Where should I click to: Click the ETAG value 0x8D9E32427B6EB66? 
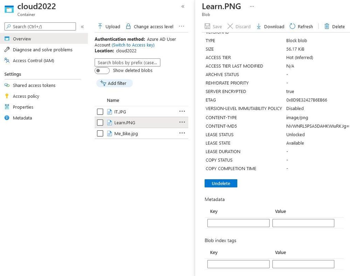307,100
